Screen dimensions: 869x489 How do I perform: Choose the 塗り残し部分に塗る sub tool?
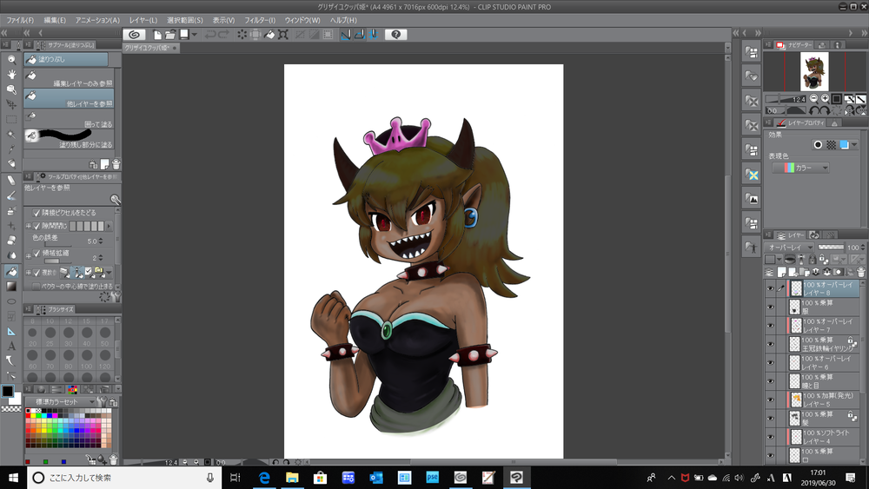click(69, 140)
